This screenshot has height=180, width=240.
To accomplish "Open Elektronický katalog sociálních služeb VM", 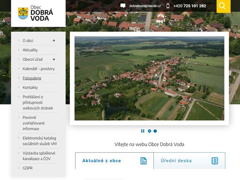I will [x=39, y=141].
